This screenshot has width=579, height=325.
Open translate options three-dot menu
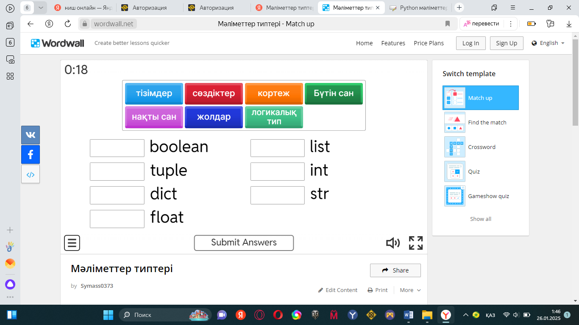(x=511, y=24)
